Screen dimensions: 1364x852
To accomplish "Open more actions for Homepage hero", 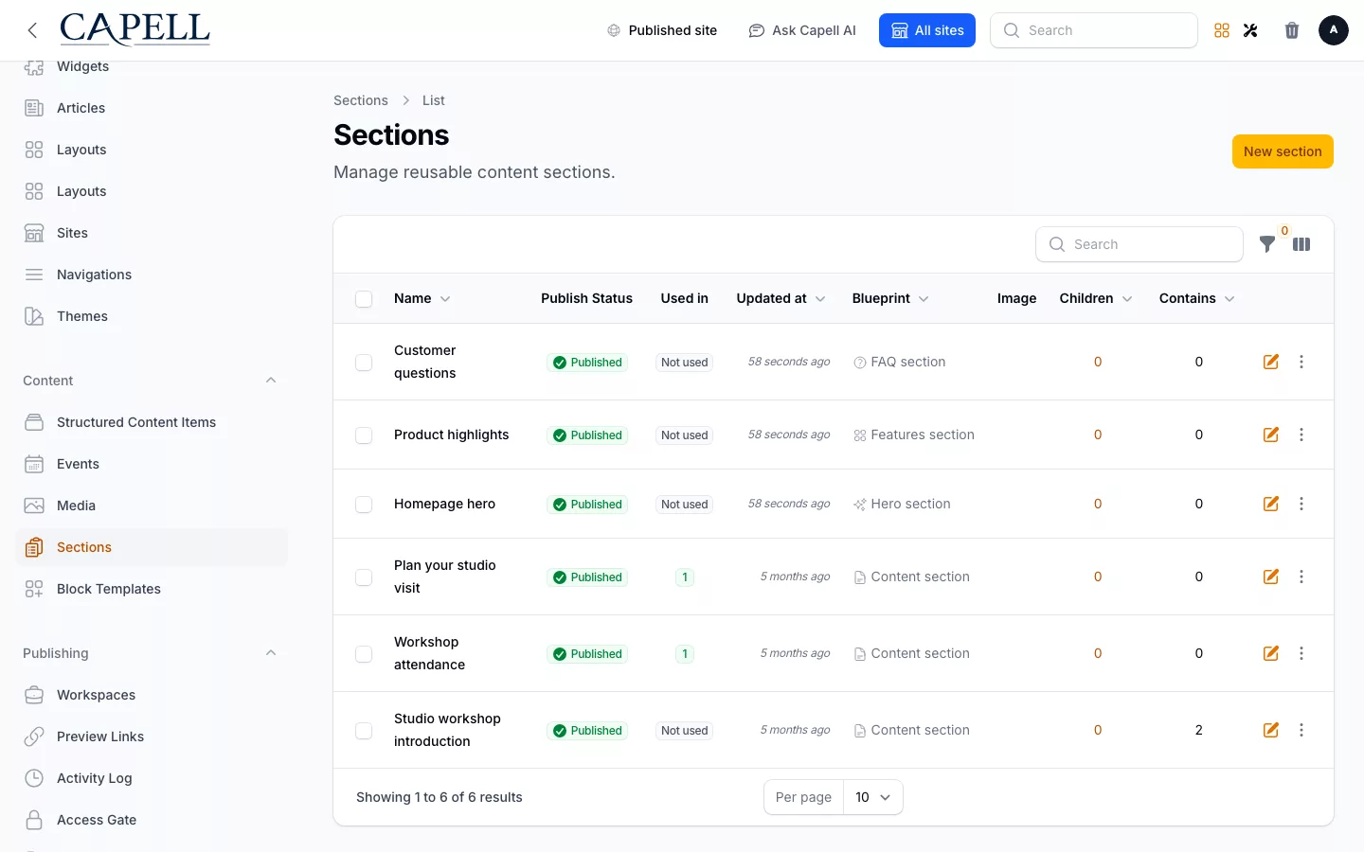I will pos(1301,504).
